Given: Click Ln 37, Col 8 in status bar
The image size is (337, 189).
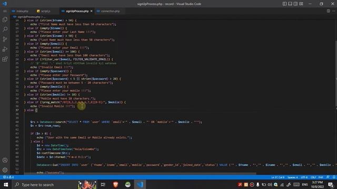Looking at the screenshot, I should click(277, 177).
